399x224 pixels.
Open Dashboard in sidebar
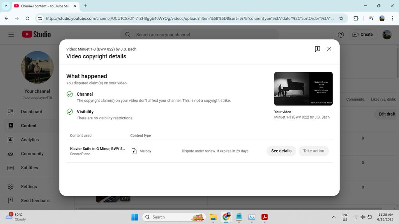[31, 112]
